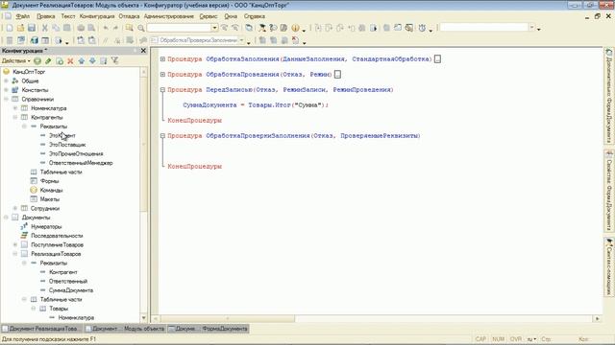This screenshot has height=345, width=615.
Task: Expand the ПоступлениеТоваров document node
Action: point(15,244)
